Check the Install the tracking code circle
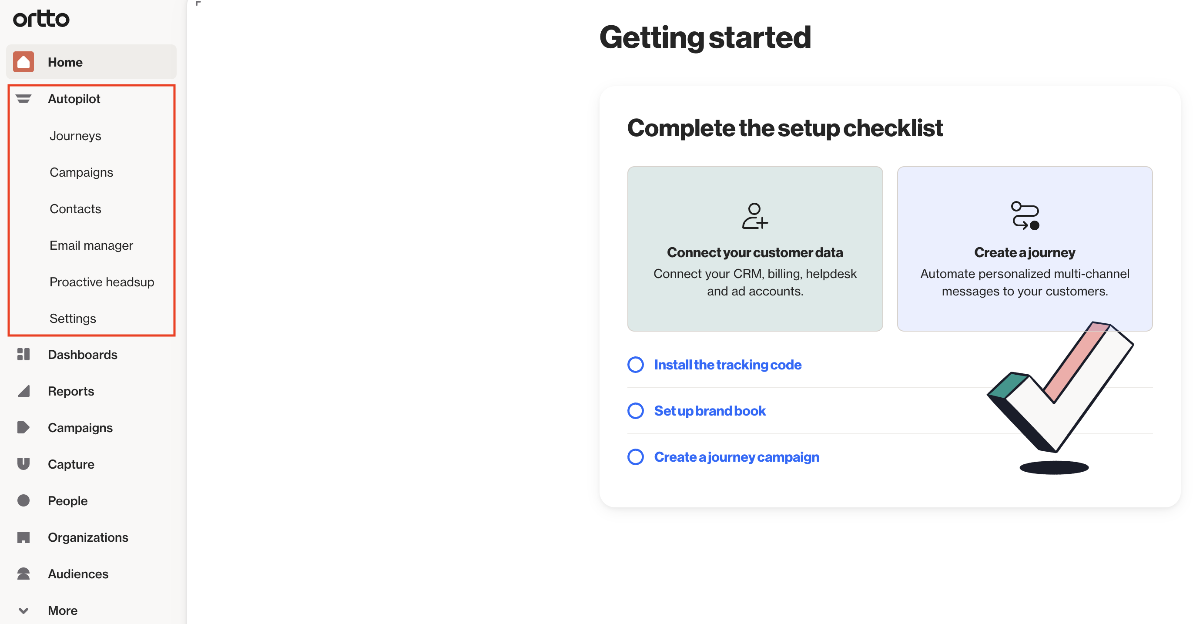The height and width of the screenshot is (624, 1193). pyautogui.click(x=635, y=365)
